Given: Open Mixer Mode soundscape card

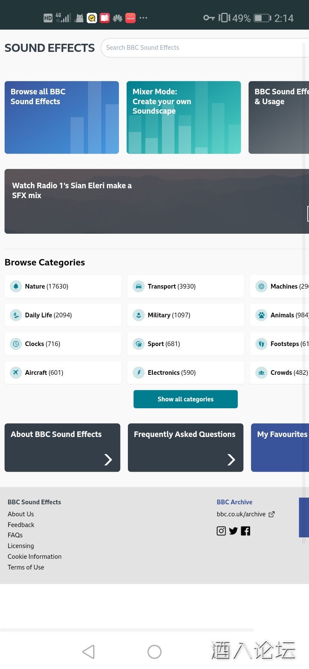Looking at the screenshot, I should tap(184, 118).
